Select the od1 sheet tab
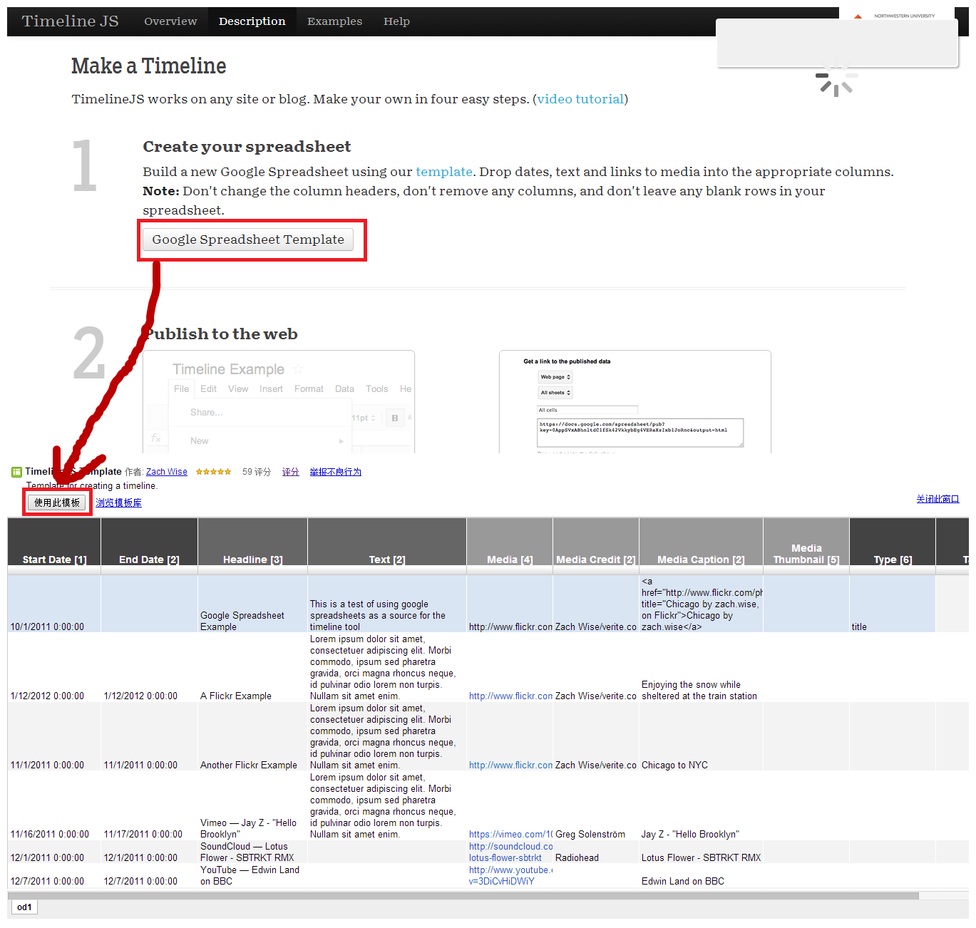 point(24,907)
